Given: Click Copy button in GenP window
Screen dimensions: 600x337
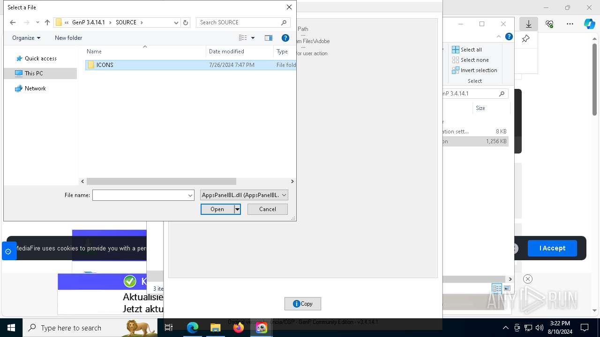Looking at the screenshot, I should click(x=303, y=304).
